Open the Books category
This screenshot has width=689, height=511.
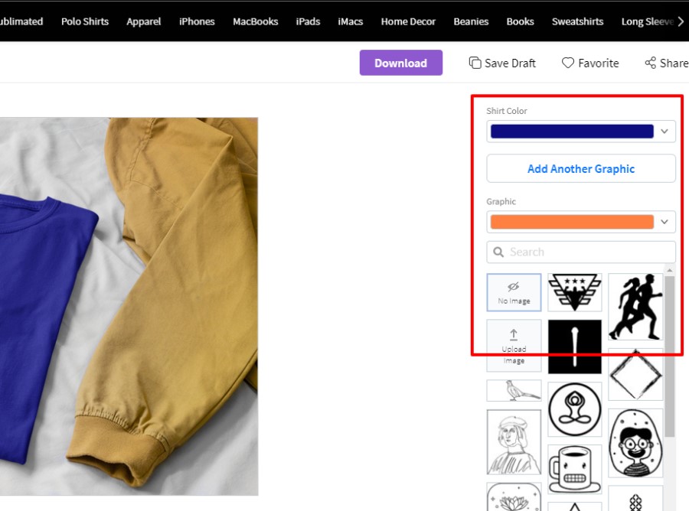click(520, 21)
